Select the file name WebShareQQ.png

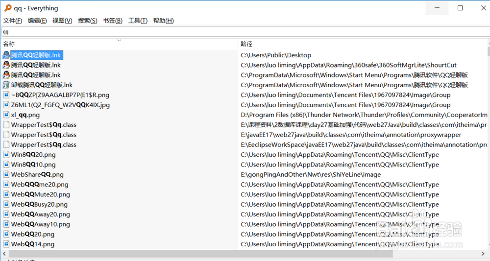pyautogui.click(x=37, y=174)
